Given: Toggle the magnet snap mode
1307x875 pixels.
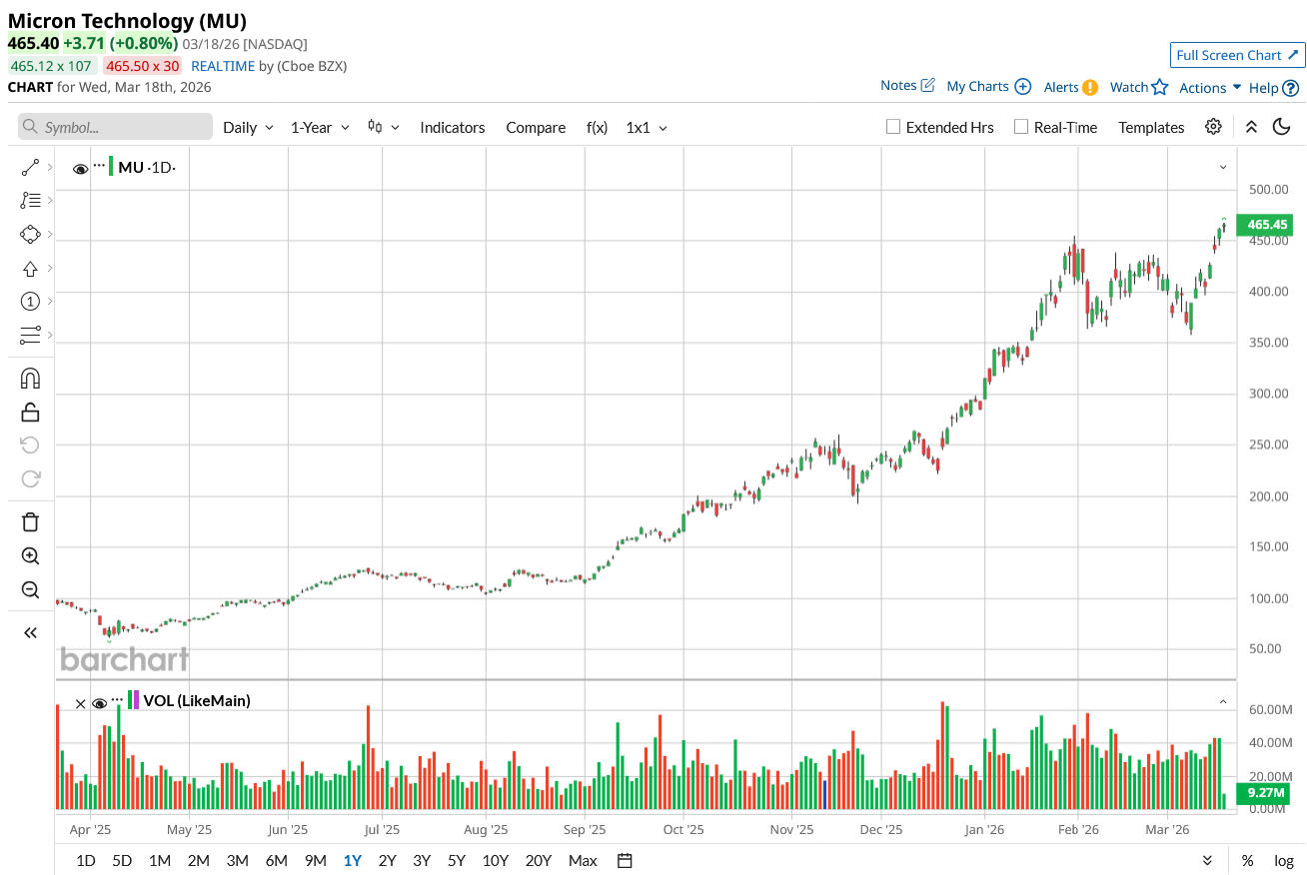Looking at the screenshot, I should pyautogui.click(x=30, y=379).
